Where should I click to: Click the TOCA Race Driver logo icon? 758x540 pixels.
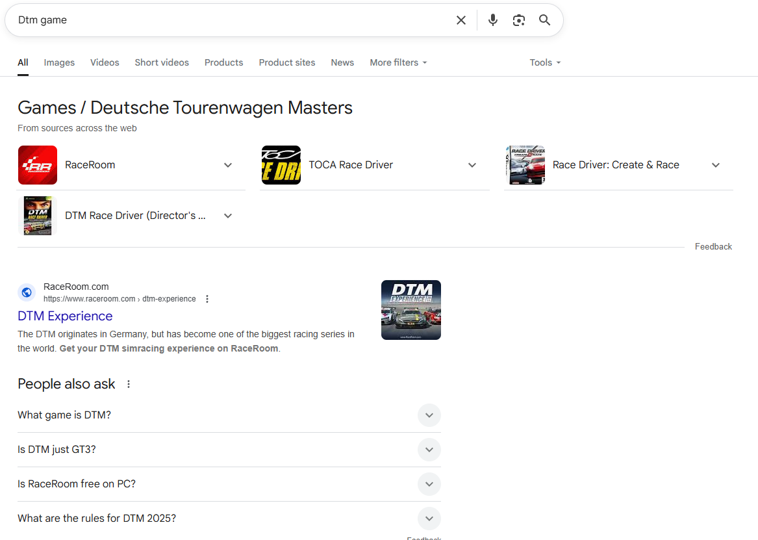[281, 165]
